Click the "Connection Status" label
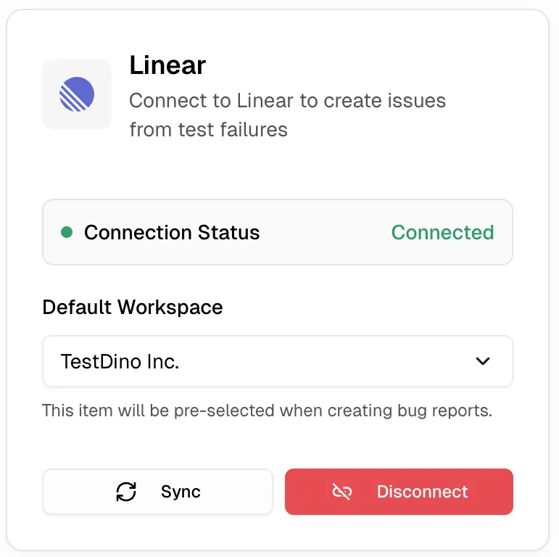Image resolution: width=559 pixels, height=557 pixels. (172, 233)
